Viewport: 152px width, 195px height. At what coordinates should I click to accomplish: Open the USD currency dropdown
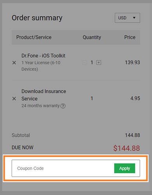(x=127, y=18)
